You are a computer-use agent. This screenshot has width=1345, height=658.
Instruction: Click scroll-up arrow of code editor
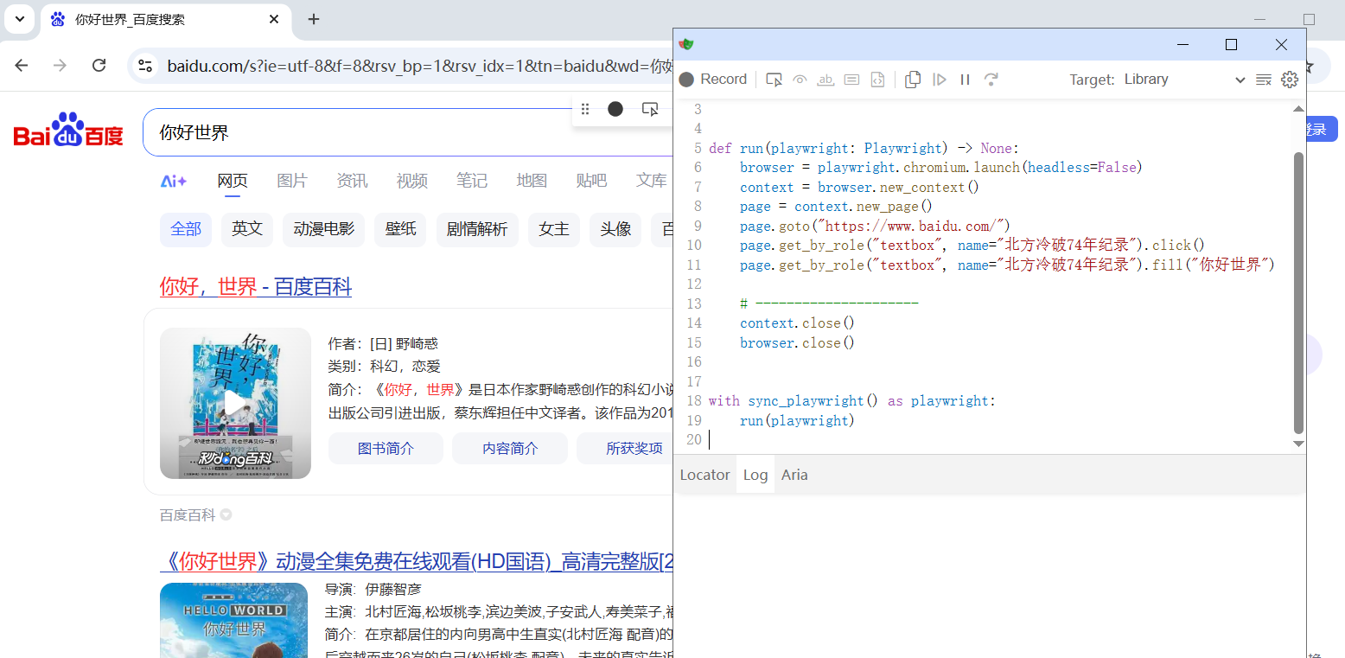[1298, 109]
